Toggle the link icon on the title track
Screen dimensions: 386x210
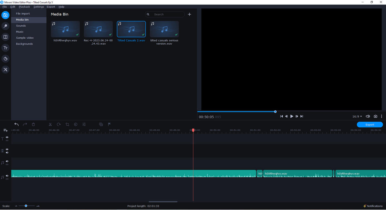[x=7, y=141]
